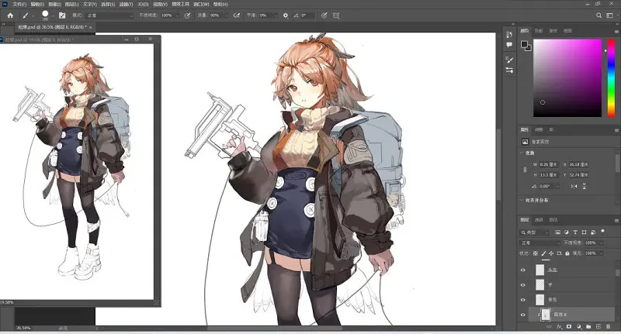This screenshot has width=621, height=334.
Task: Click the flip vertical icon
Action: 585,186
